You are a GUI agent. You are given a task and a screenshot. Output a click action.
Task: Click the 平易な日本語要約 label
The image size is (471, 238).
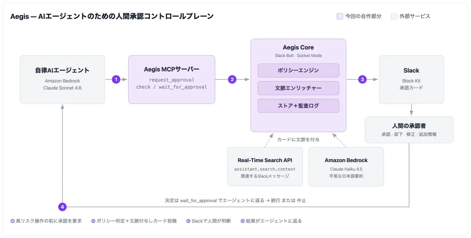pyautogui.click(x=346, y=176)
